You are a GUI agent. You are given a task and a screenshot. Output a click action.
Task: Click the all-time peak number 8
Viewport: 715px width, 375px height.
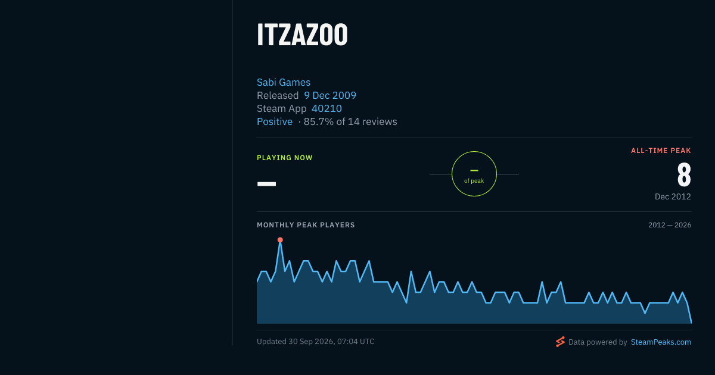(684, 175)
